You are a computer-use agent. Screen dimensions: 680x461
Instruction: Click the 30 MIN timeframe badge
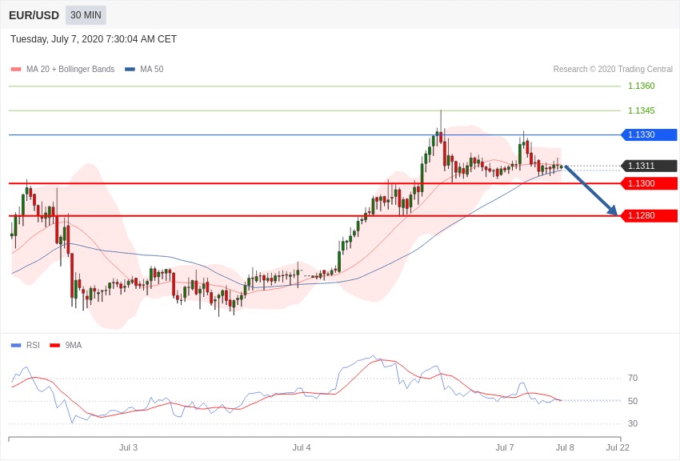click(x=86, y=15)
